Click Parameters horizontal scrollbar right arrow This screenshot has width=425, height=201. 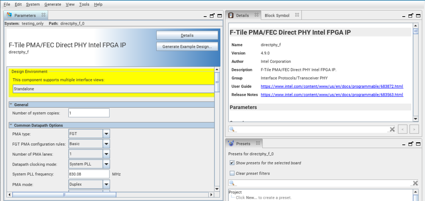pos(212,195)
